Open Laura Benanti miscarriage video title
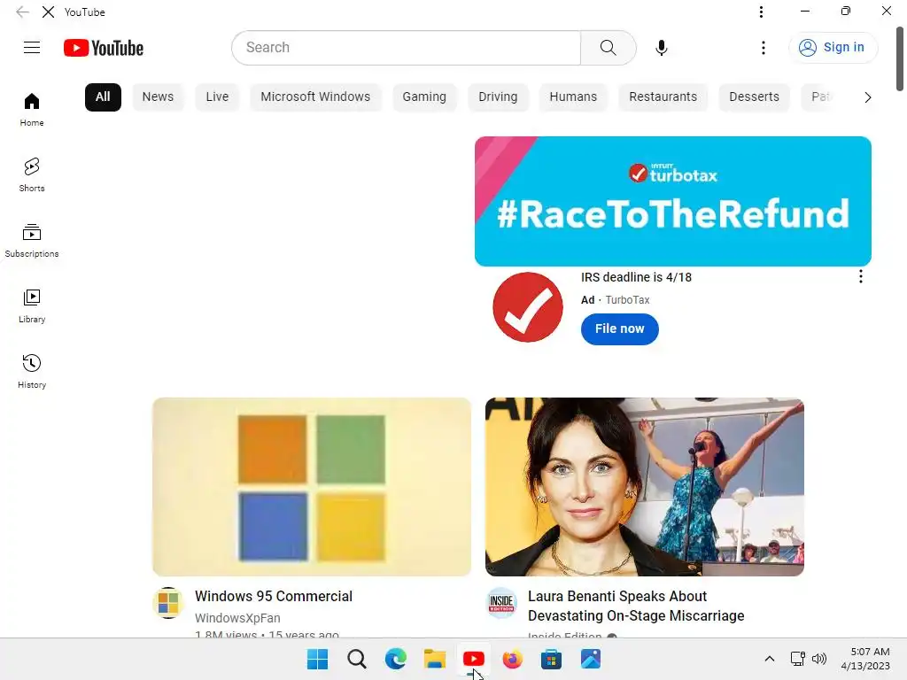Screen dimensions: 907x680 pyautogui.click(x=636, y=606)
